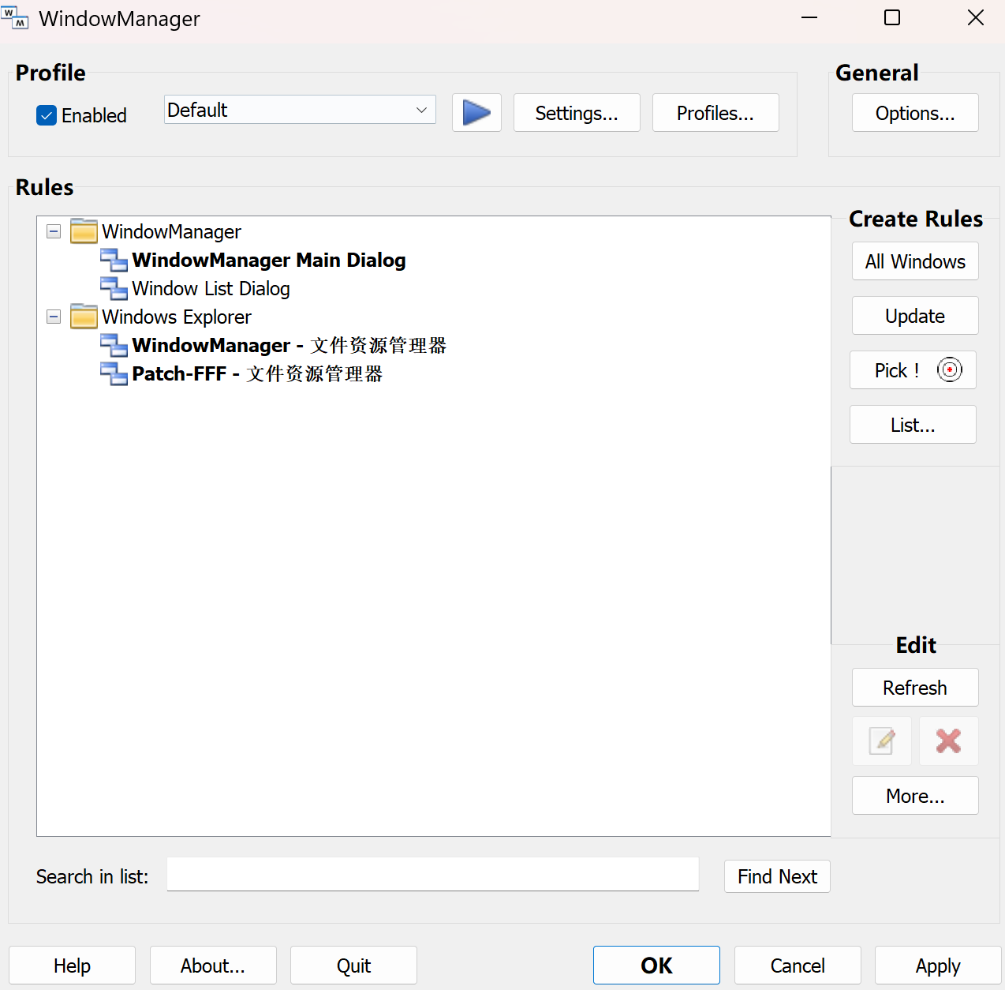Click window icon beside WindowManager - 文件资源管理器

click(x=114, y=345)
